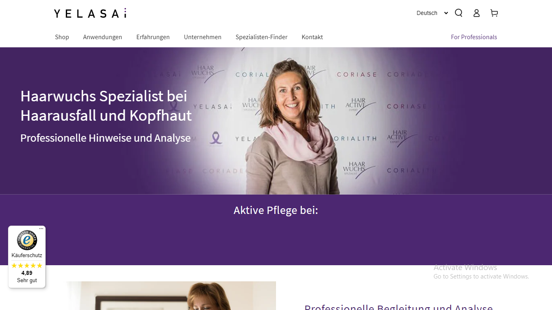Click the YELASAI logo
The image size is (552, 310).
[90, 13]
